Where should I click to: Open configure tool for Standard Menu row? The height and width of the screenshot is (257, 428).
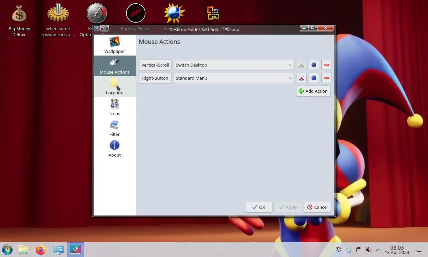[302, 78]
